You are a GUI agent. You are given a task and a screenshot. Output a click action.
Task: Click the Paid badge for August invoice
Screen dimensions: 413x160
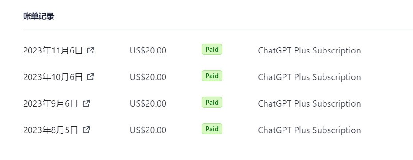tap(212, 129)
